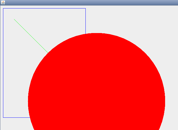This screenshot has width=178, height=130.
Task: Click the Java coffee cup icon in title bar
Action: [x=3, y=2]
